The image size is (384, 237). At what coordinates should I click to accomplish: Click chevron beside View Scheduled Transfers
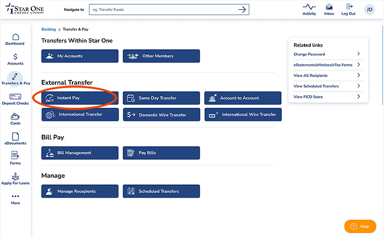(359, 86)
